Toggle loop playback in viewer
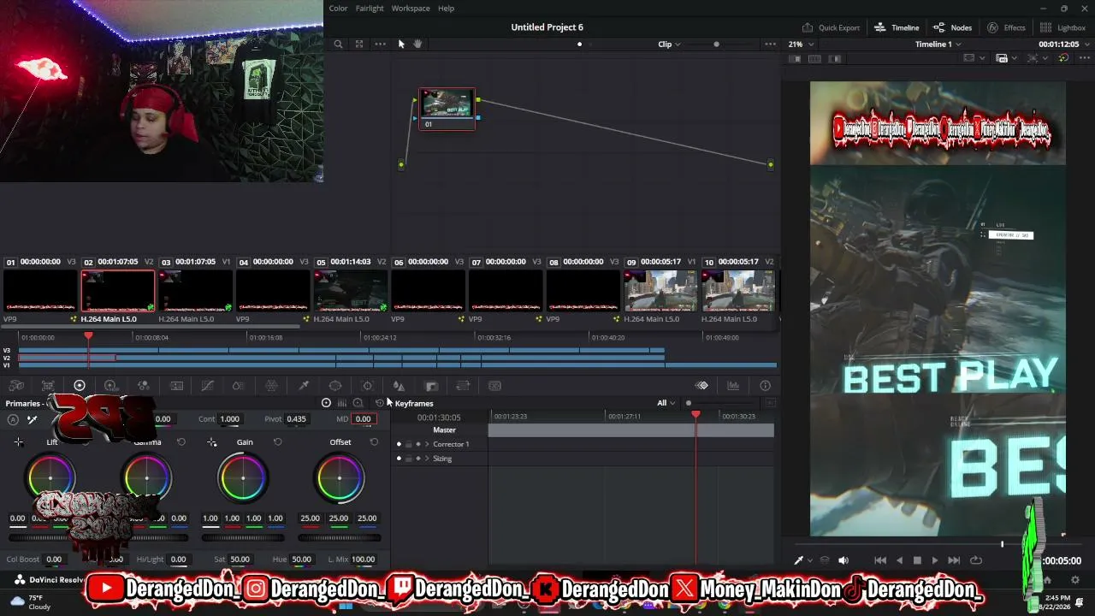The width and height of the screenshot is (1095, 616). 975,560
